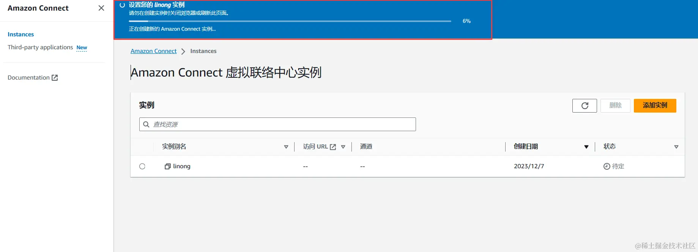Image resolution: width=698 pixels, height=252 pixels.
Task: Click the 6% progress value
Action: click(466, 21)
